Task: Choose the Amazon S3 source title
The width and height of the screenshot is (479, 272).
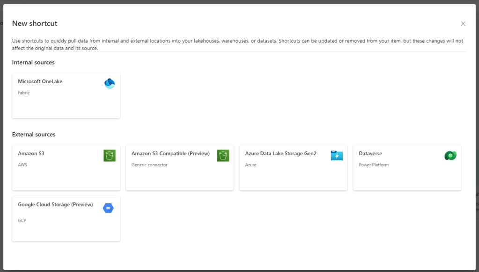Action: [x=31, y=153]
